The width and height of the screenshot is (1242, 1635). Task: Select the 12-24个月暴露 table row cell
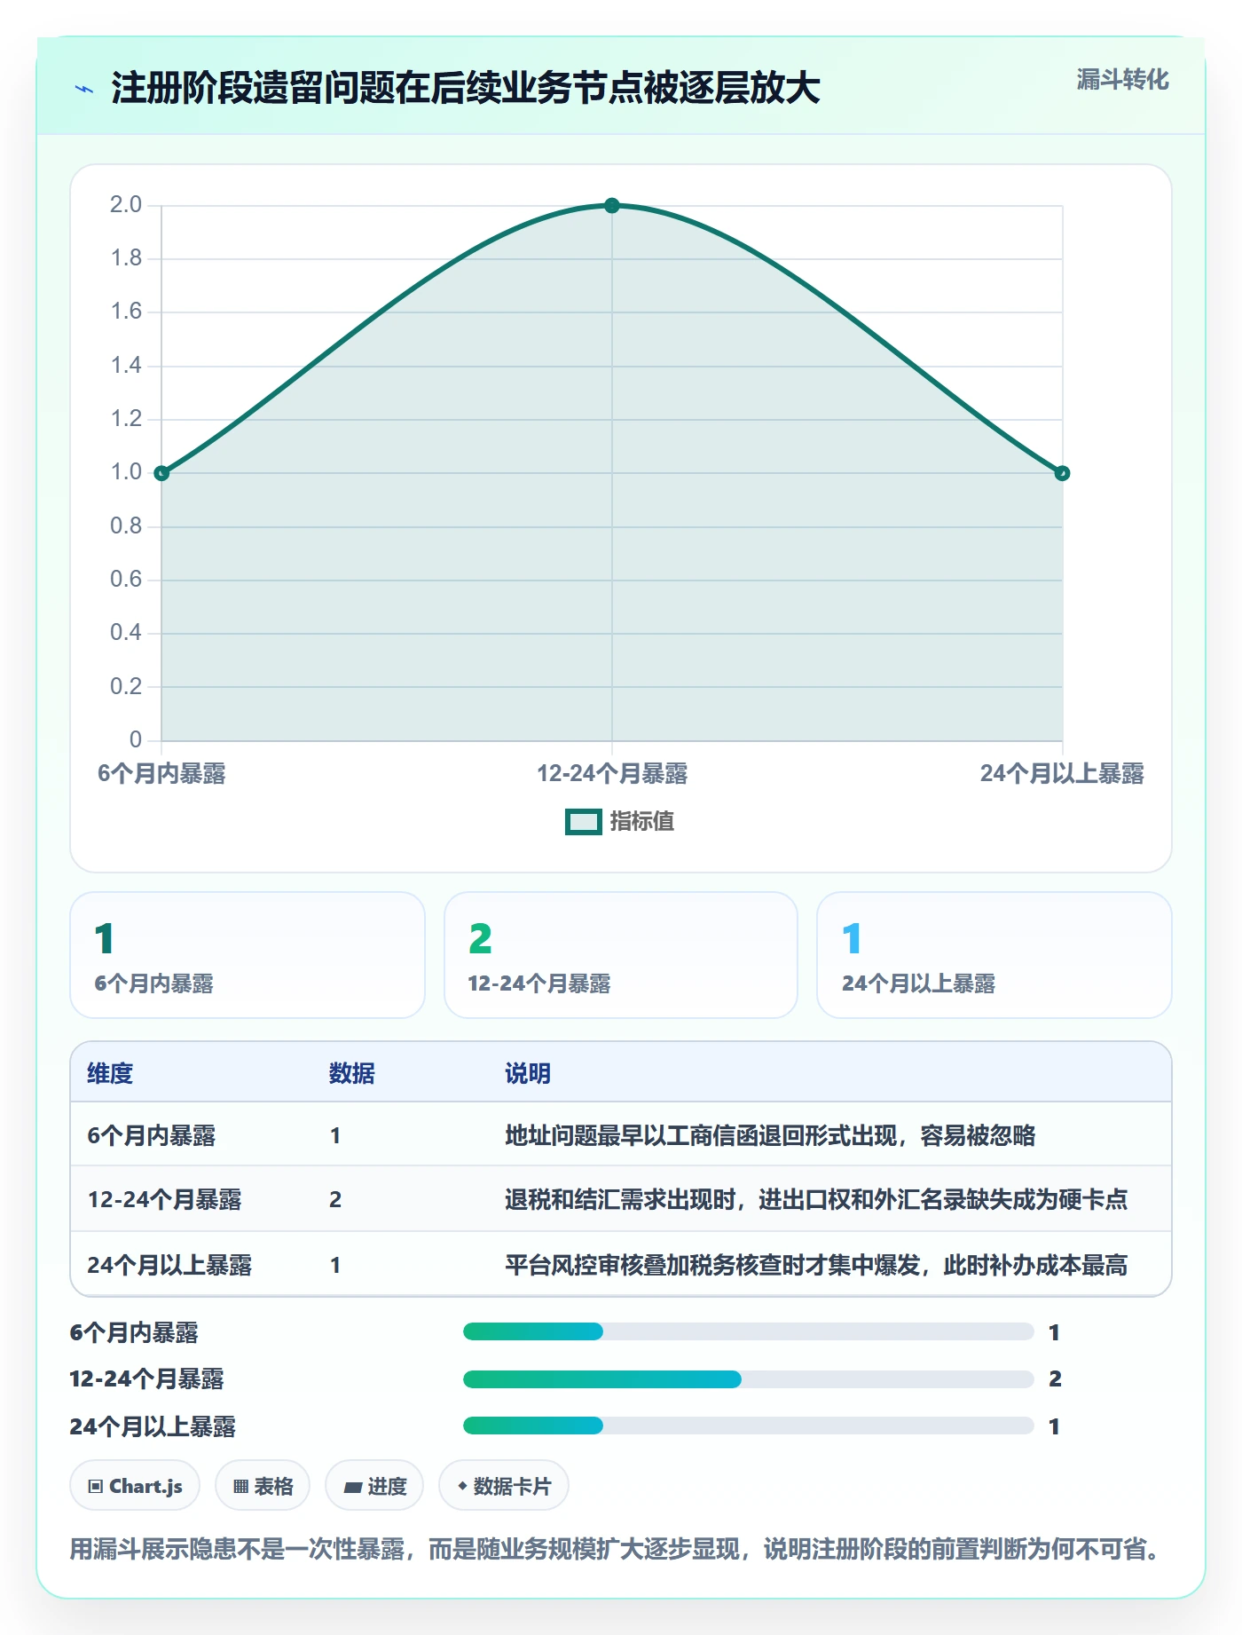point(164,1199)
